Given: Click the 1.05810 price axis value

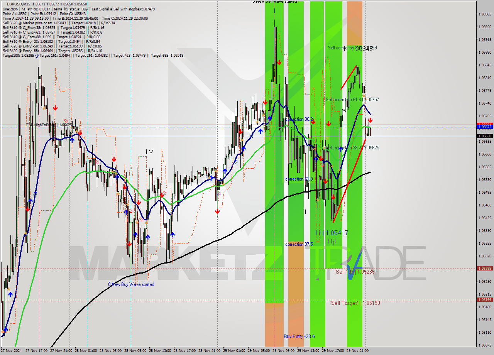Looking at the screenshot, I should click(484, 78).
